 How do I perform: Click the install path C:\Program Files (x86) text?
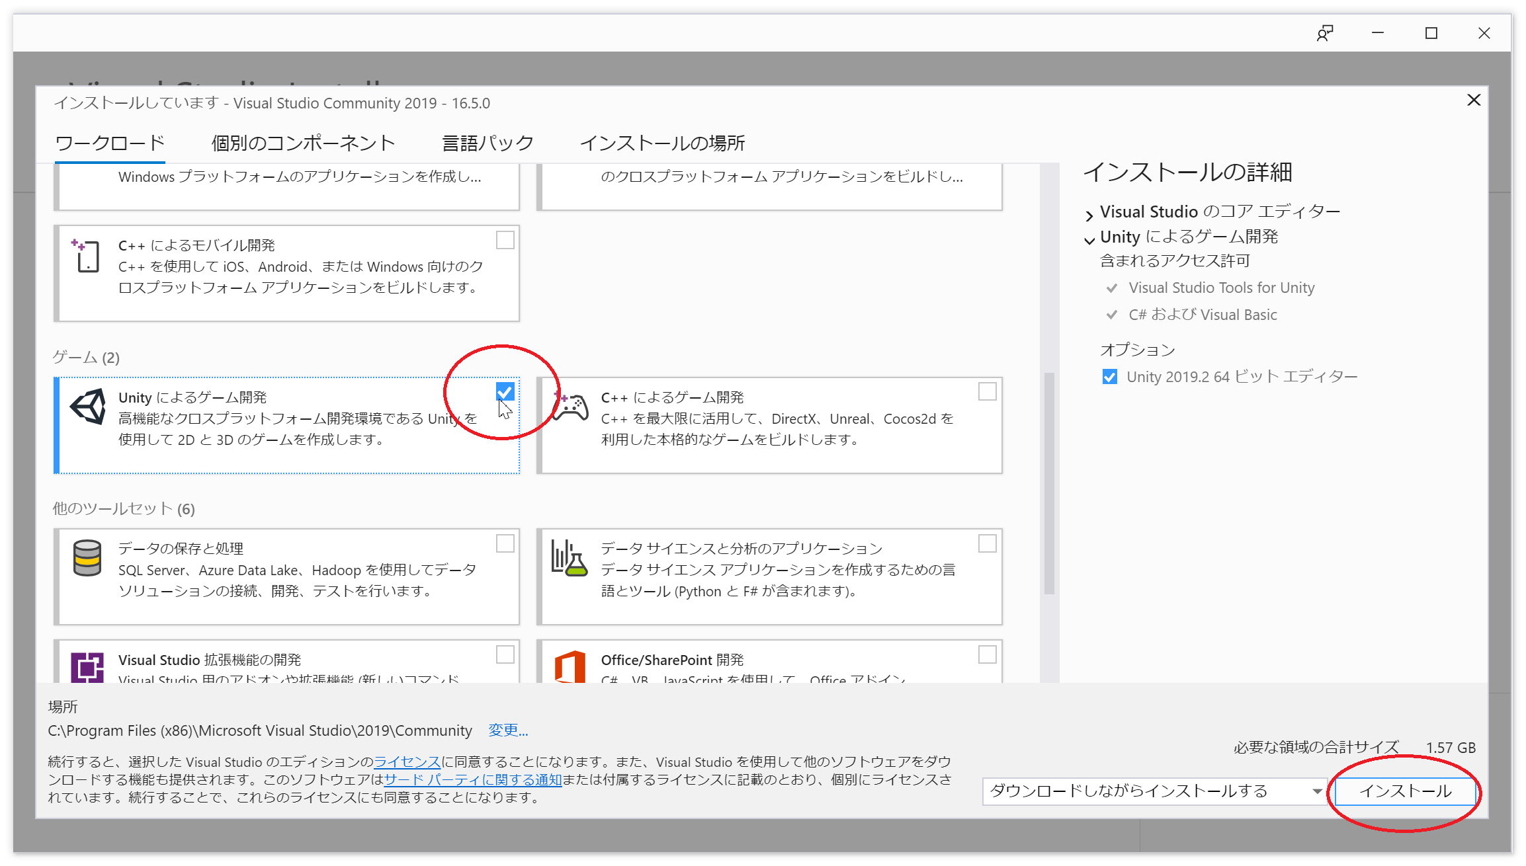tap(260, 730)
